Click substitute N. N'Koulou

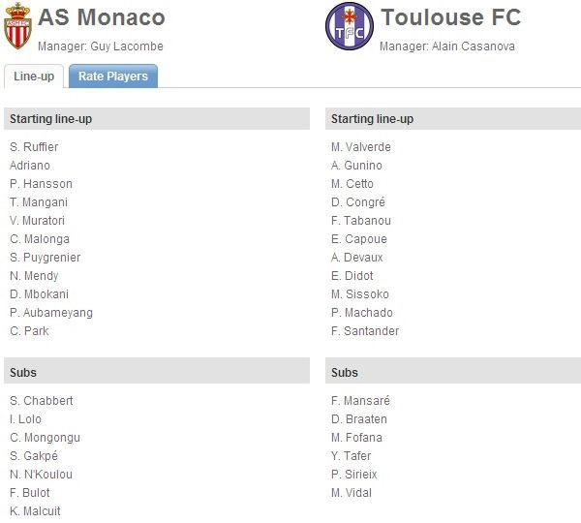[41, 474]
